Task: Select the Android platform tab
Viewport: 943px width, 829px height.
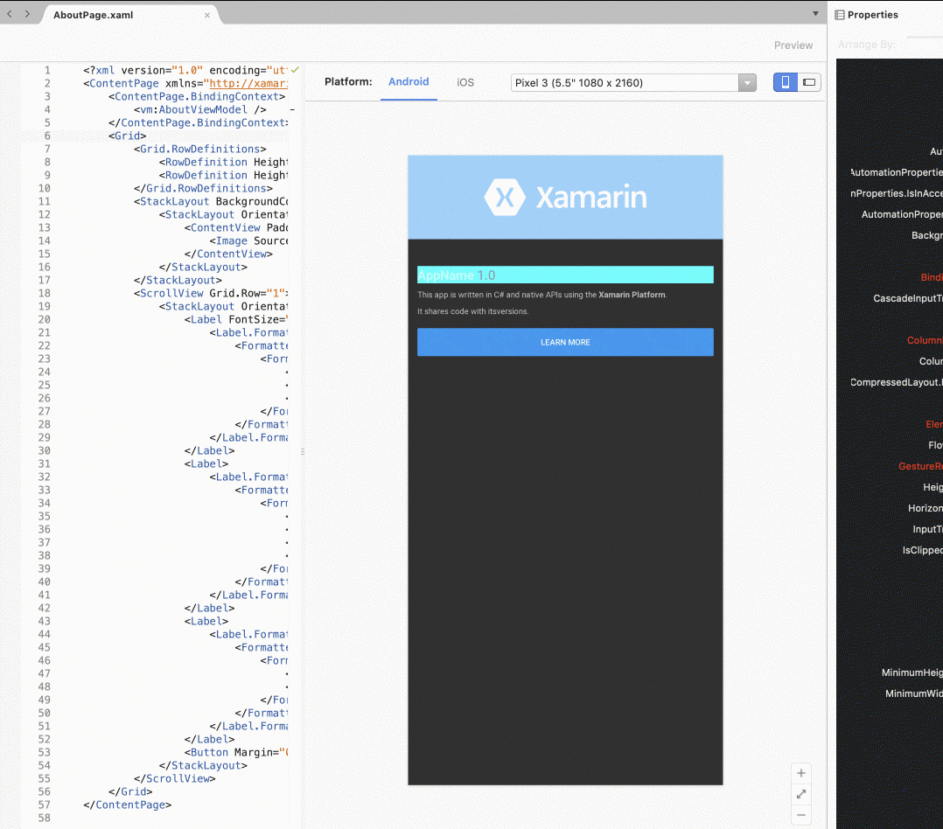Action: tap(409, 81)
